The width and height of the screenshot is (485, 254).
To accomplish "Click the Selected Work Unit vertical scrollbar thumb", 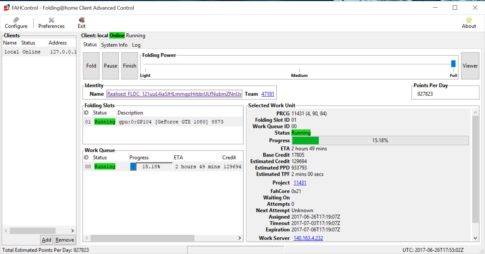I will [x=475, y=169].
